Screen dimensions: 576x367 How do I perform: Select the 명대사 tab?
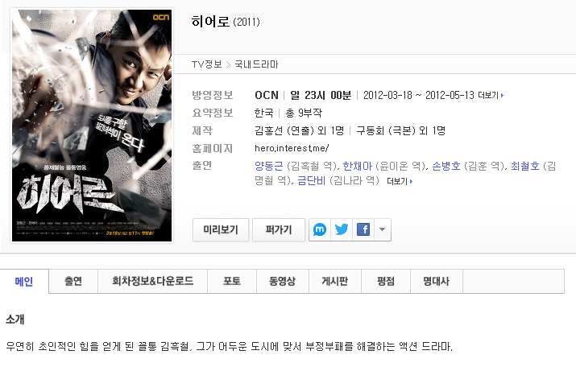[x=437, y=281]
